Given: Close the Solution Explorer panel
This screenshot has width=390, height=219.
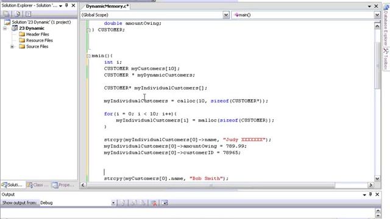Looking at the screenshot, I should 73,5.
